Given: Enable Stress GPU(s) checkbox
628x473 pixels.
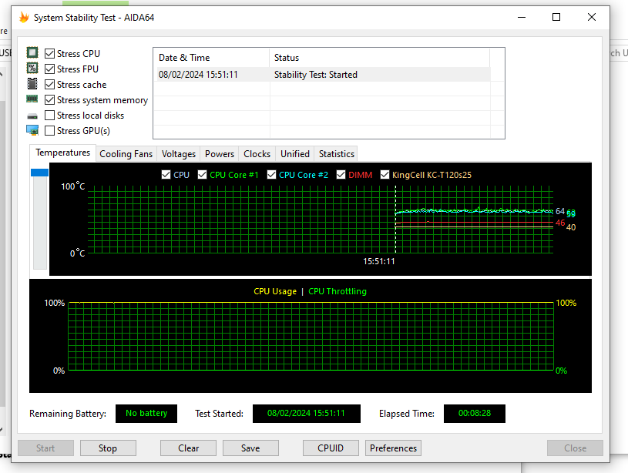Looking at the screenshot, I should click(x=49, y=130).
